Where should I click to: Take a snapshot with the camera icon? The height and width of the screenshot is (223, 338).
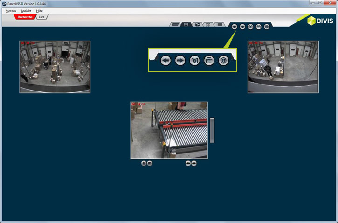pyautogui.click(x=250, y=27)
